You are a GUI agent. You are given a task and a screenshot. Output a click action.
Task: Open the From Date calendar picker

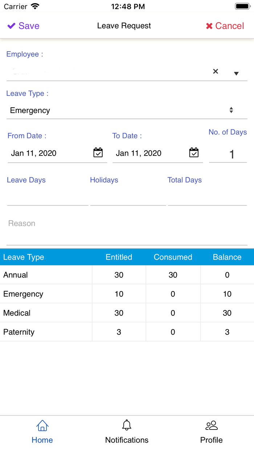coord(98,153)
